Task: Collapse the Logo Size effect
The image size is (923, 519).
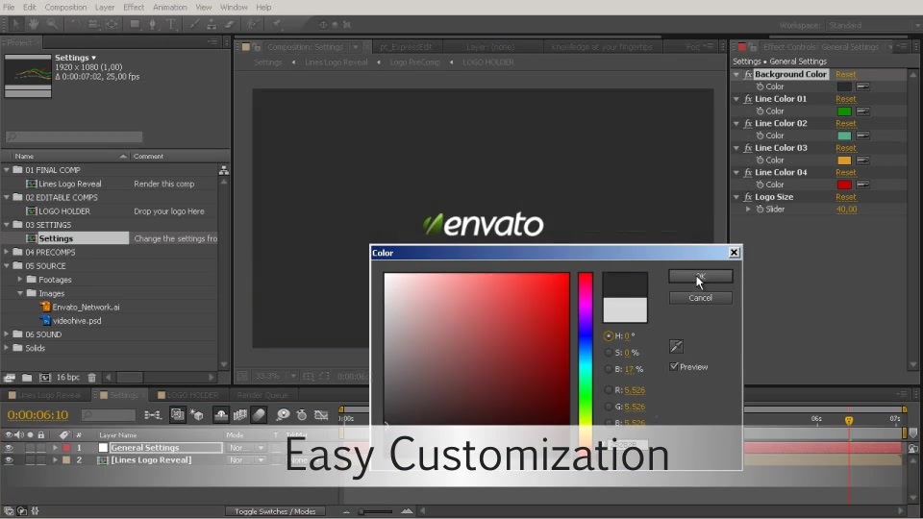Action: (x=736, y=197)
